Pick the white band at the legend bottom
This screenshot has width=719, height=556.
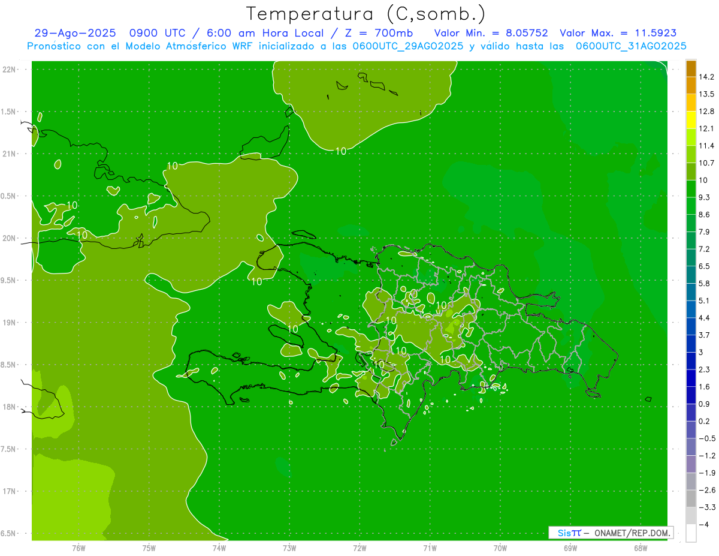coord(691,533)
